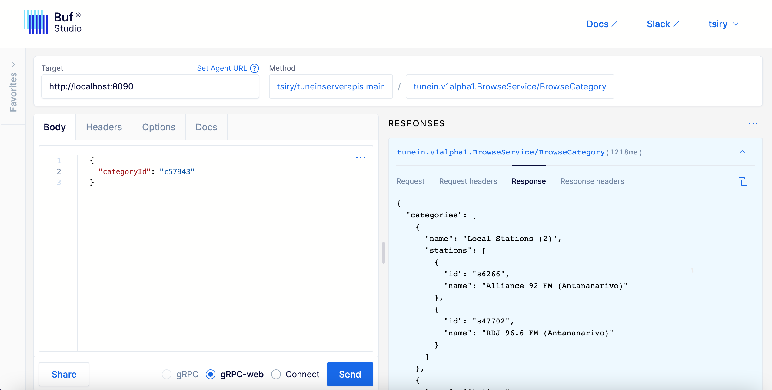View the Request headers of the response
Screen dimensions: 772x390
468,181
